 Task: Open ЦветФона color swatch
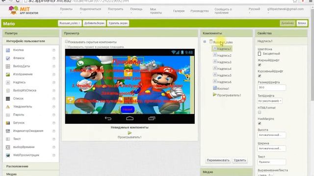[260, 54]
